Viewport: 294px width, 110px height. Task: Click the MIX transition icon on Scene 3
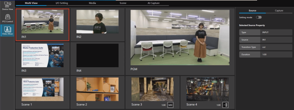pyautogui.click(x=170, y=105)
